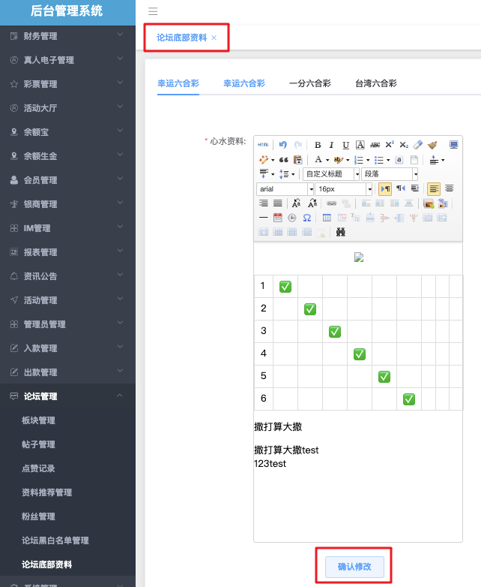Viewport: 481px width, 587px height.
Task: Close the 论坛底部资料 page tab
Action: [x=214, y=38]
